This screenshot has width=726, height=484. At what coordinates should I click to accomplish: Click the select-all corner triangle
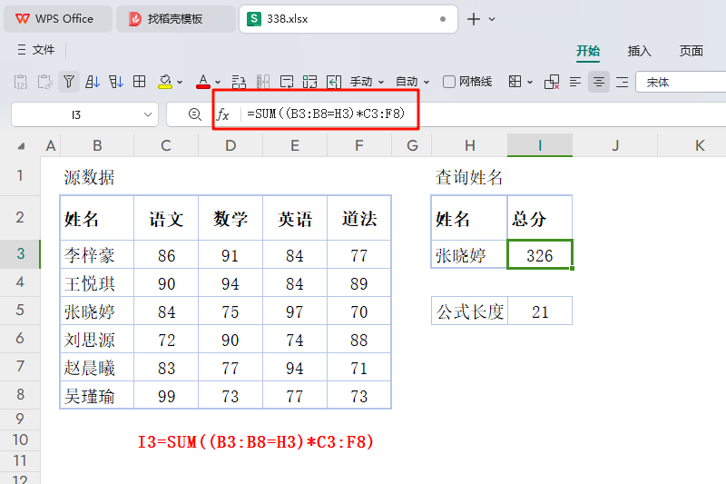pos(21,146)
